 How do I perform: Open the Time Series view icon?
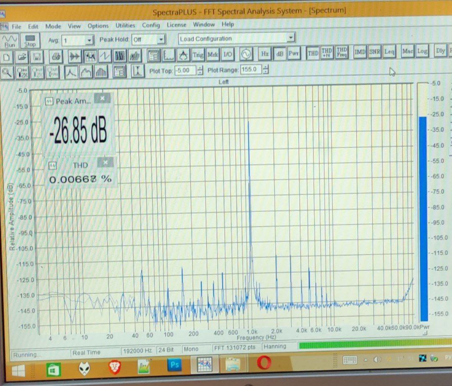74,56
